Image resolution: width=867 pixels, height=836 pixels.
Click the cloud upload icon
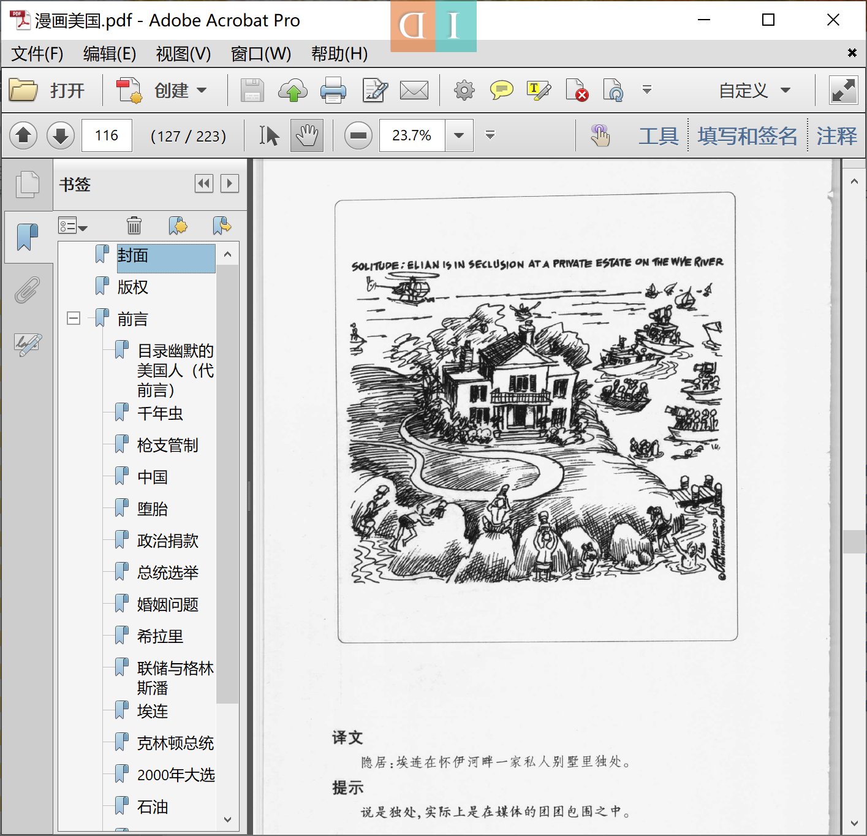pyautogui.click(x=293, y=91)
